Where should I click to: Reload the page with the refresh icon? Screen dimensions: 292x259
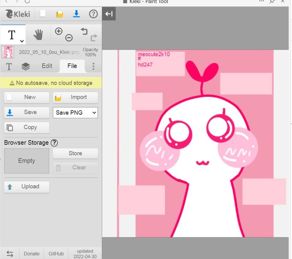click(x=27, y=1)
